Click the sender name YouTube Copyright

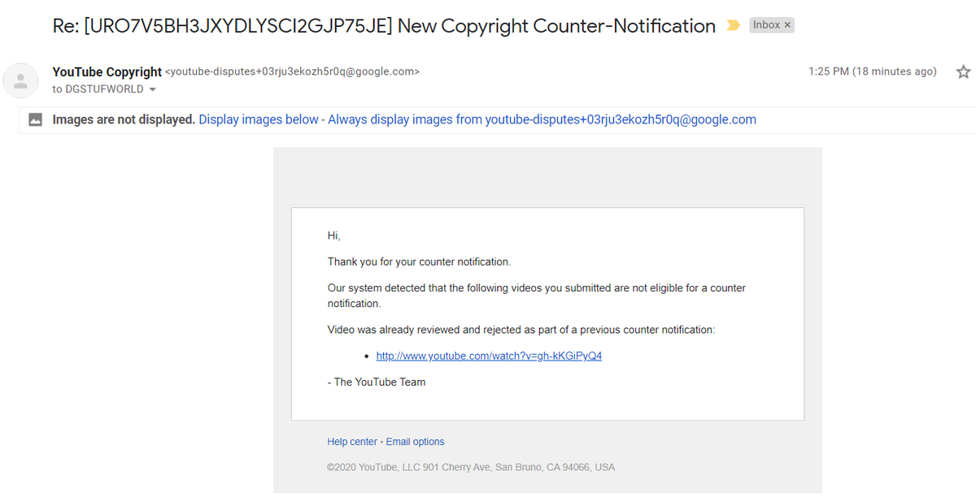click(107, 72)
